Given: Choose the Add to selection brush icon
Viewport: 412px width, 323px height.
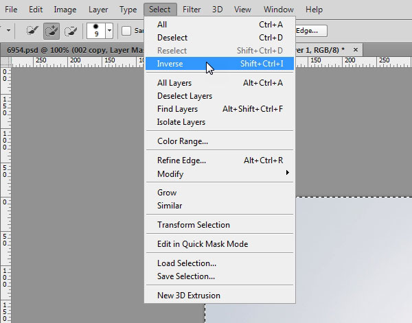Looking at the screenshot, I should click(50, 31).
